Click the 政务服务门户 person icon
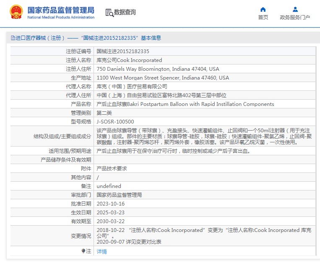Viewport: 320px width, 265px height. click(x=295, y=9)
